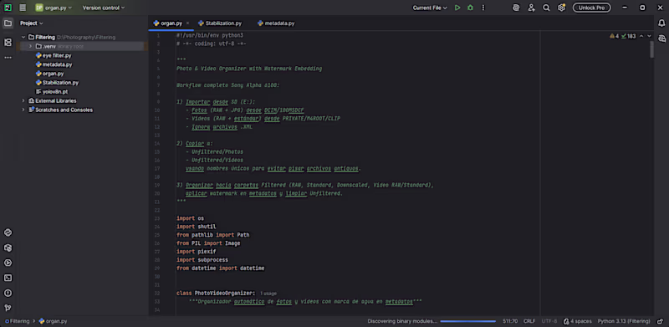669x327 pixels.
Task: Open Python 3.13 (Filtering) interpreter selector
Action: [623, 321]
